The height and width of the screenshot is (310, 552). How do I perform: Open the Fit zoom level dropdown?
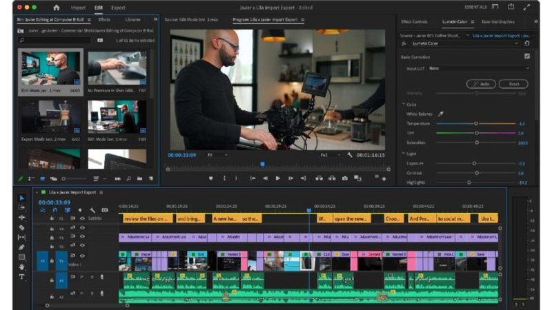(x=217, y=155)
